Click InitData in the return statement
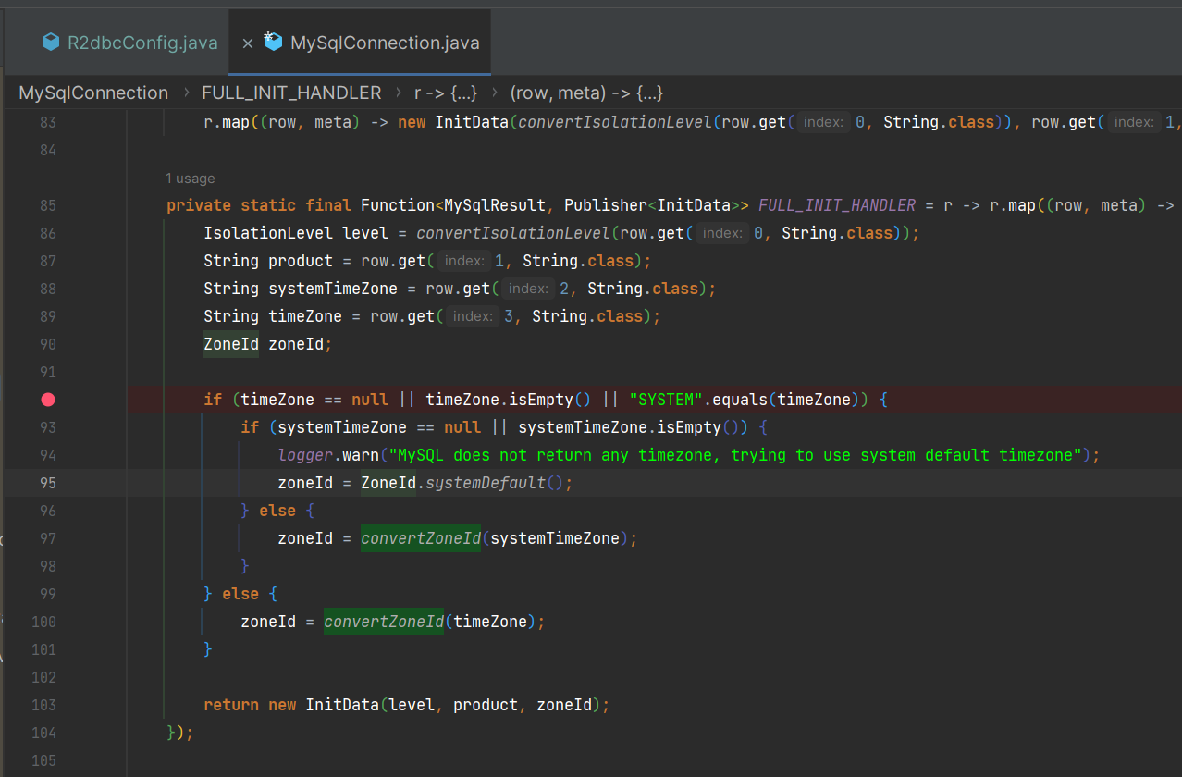 coord(342,705)
